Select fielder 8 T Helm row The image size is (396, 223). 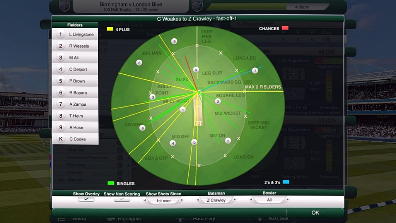tap(75, 115)
